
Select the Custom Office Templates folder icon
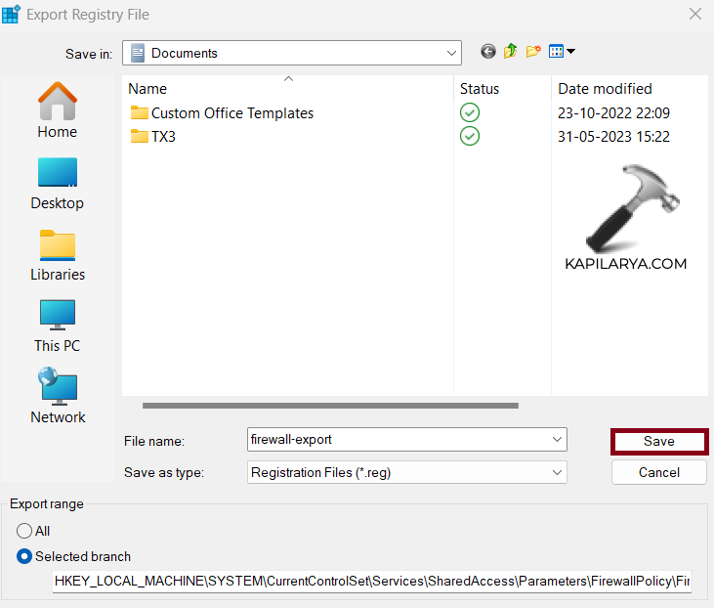pyautogui.click(x=140, y=112)
